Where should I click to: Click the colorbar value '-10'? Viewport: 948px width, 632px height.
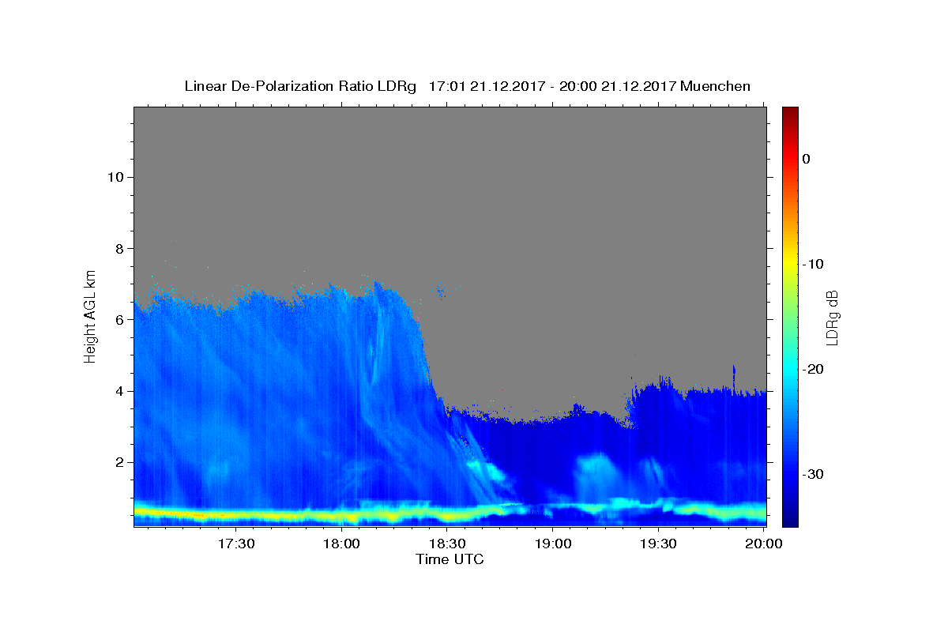(812, 264)
